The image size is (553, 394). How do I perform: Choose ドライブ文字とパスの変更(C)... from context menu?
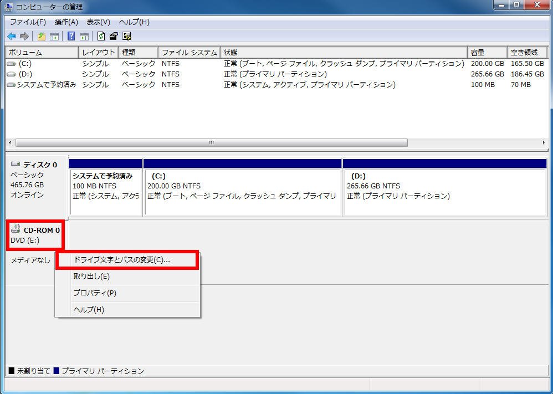[127, 260]
